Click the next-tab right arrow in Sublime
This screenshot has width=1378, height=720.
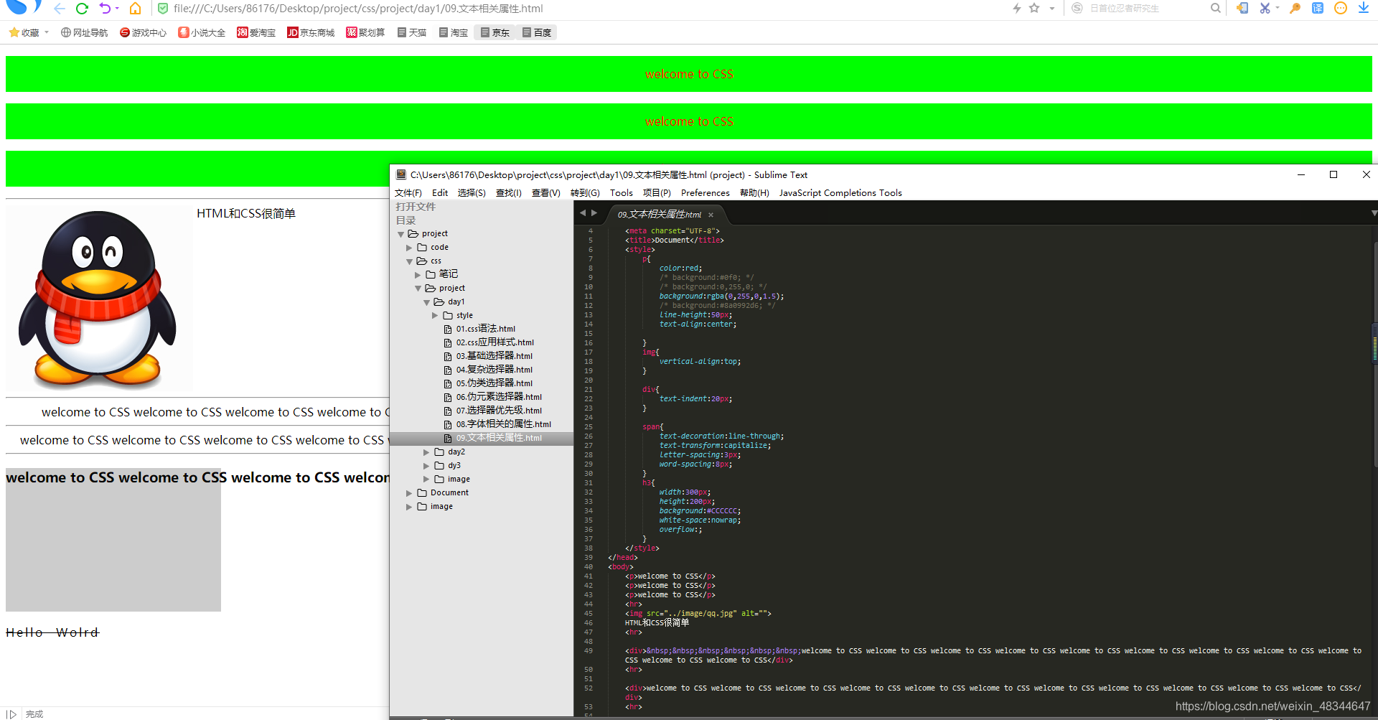(x=594, y=212)
